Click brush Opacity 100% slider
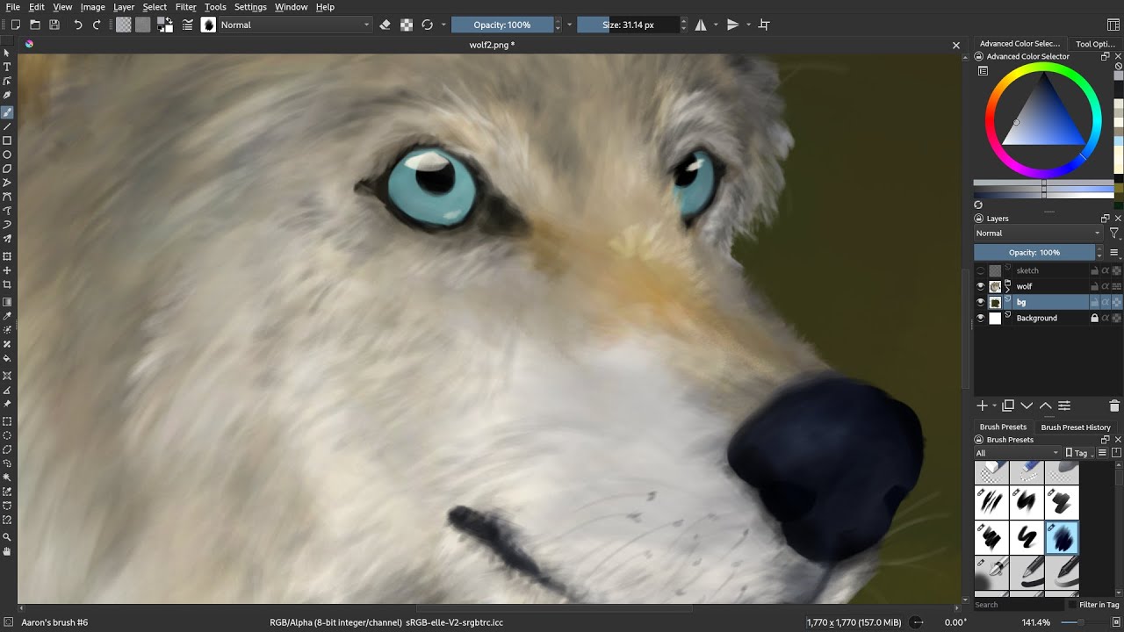Image resolution: width=1124 pixels, height=632 pixels. point(501,25)
